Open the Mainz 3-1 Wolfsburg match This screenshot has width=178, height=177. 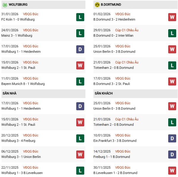pos(17,35)
